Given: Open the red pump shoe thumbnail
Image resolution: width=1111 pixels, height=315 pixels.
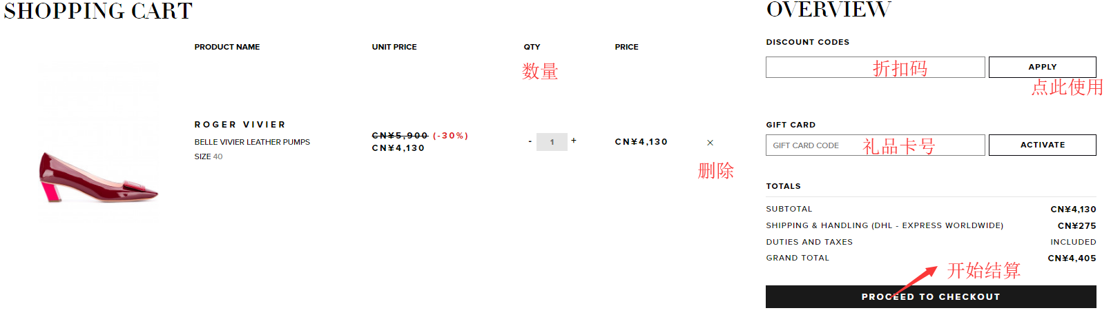Looking at the screenshot, I should (x=99, y=176).
